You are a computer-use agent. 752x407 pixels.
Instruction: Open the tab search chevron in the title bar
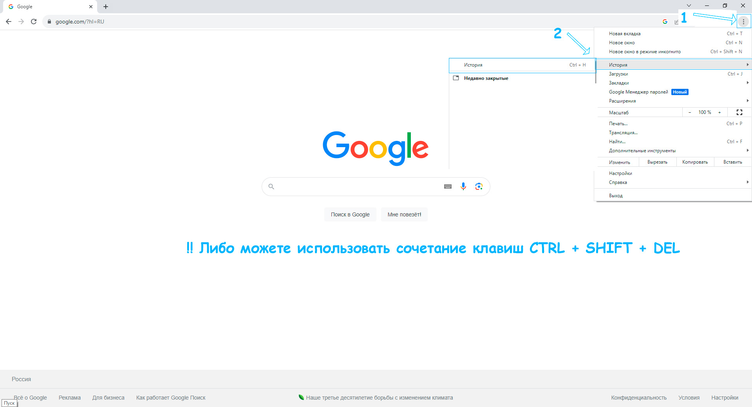[x=689, y=5]
